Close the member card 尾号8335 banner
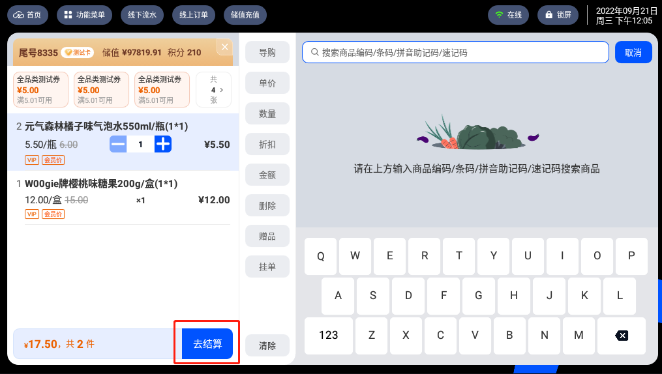Image resolution: width=662 pixels, height=374 pixels. point(224,47)
